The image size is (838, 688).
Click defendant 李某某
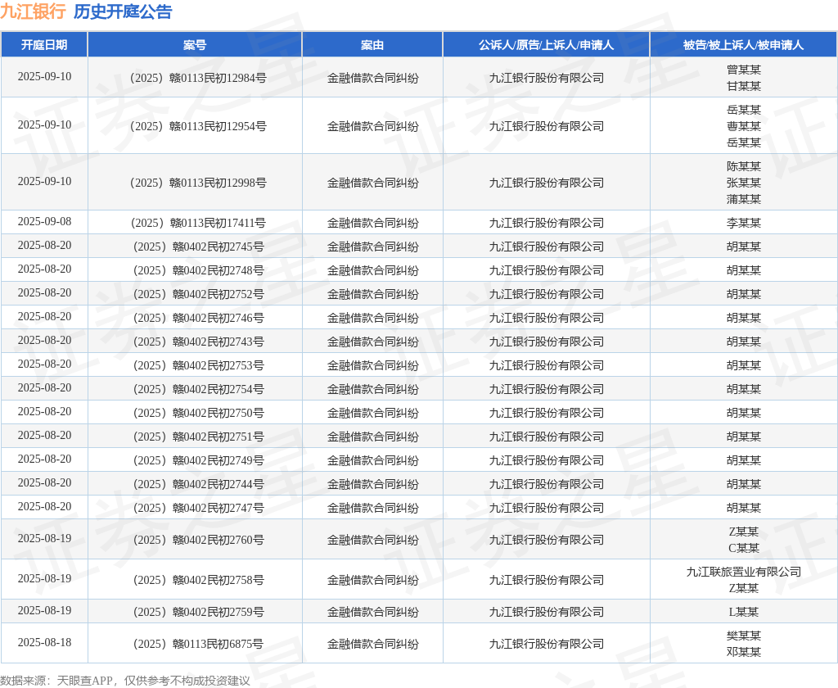point(743,223)
